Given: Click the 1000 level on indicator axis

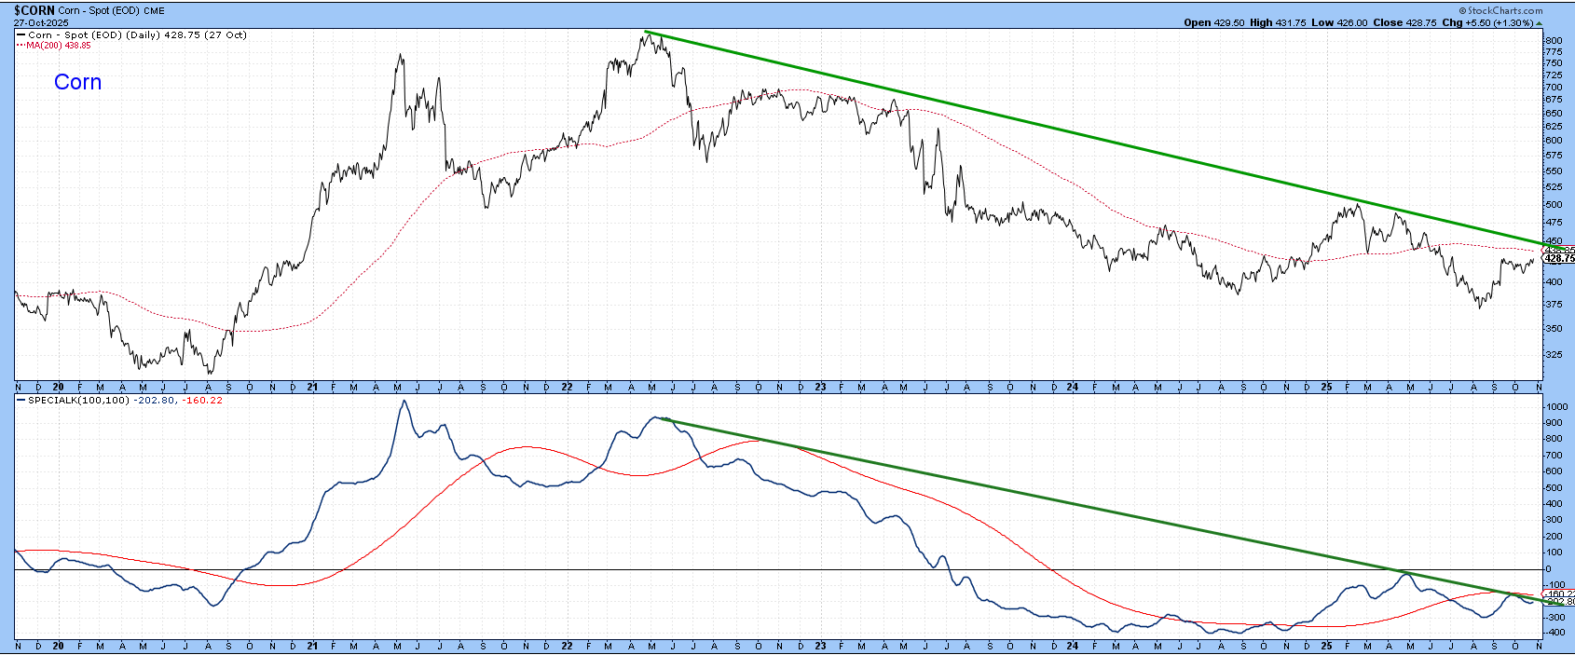Looking at the screenshot, I should click(1556, 407).
